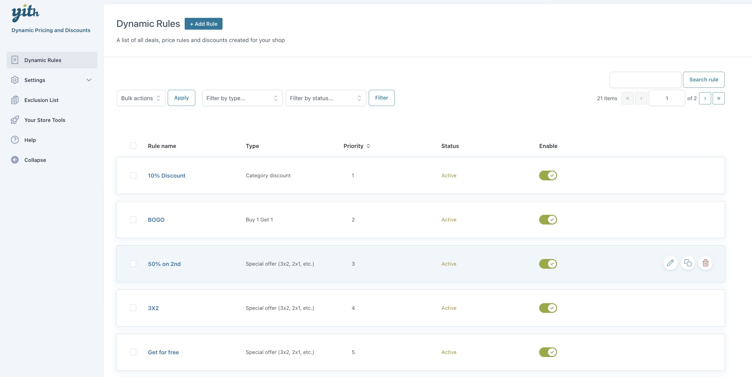Click the + Add Rule button
752x377 pixels.
tap(203, 24)
